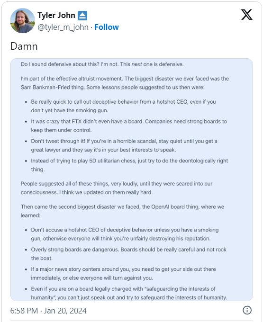Click the 5D utilitarian chess bullet
263x322 pixels.
pyautogui.click(x=129, y=165)
